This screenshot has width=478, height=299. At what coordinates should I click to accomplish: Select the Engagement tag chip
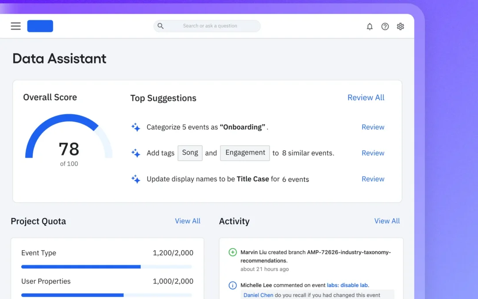click(245, 153)
